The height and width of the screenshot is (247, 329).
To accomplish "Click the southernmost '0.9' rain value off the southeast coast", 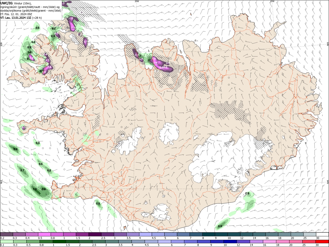I will (x=220, y=226).
